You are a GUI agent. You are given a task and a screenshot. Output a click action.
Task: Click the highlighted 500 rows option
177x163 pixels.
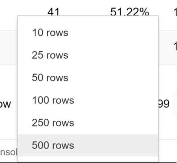pyautogui.click(x=88, y=145)
